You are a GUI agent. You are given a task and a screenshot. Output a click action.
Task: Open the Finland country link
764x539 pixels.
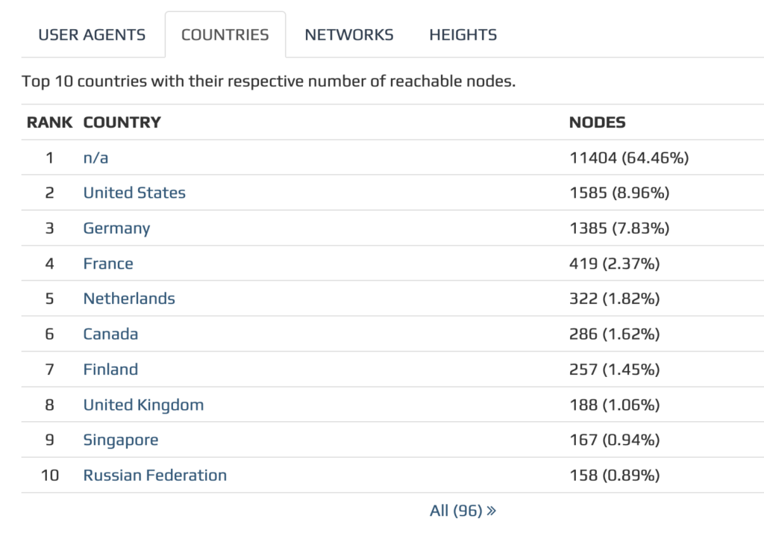(110, 369)
